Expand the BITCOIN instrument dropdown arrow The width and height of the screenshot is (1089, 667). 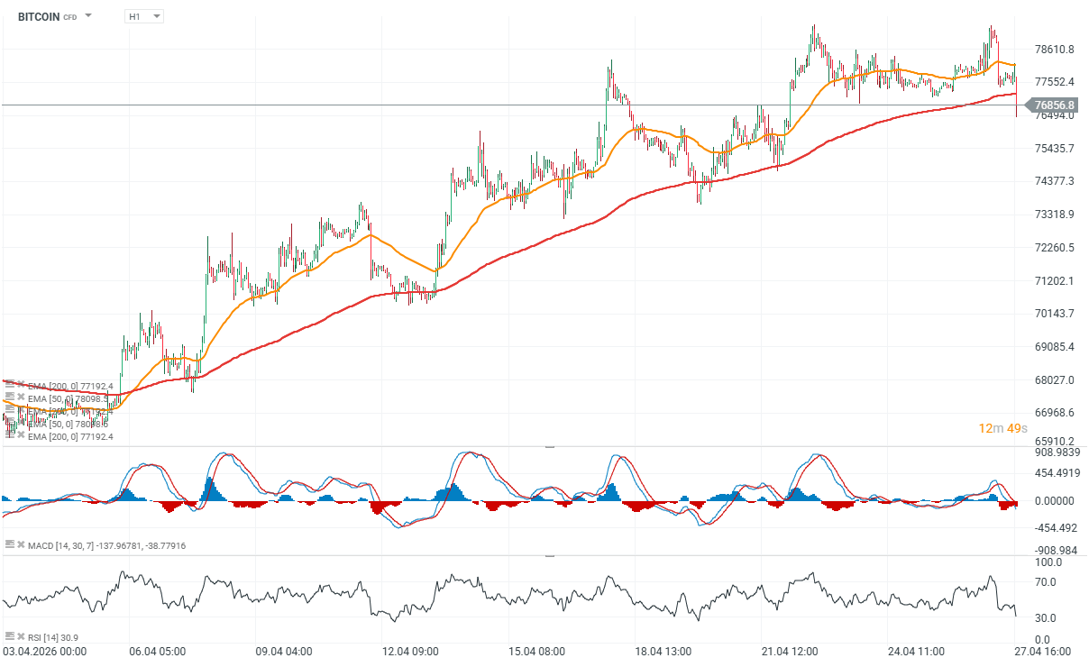[88, 16]
